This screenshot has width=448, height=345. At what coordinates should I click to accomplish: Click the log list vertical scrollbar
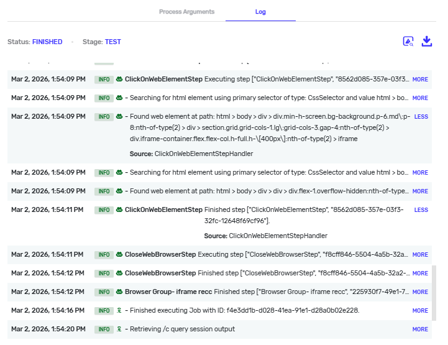click(434, 292)
